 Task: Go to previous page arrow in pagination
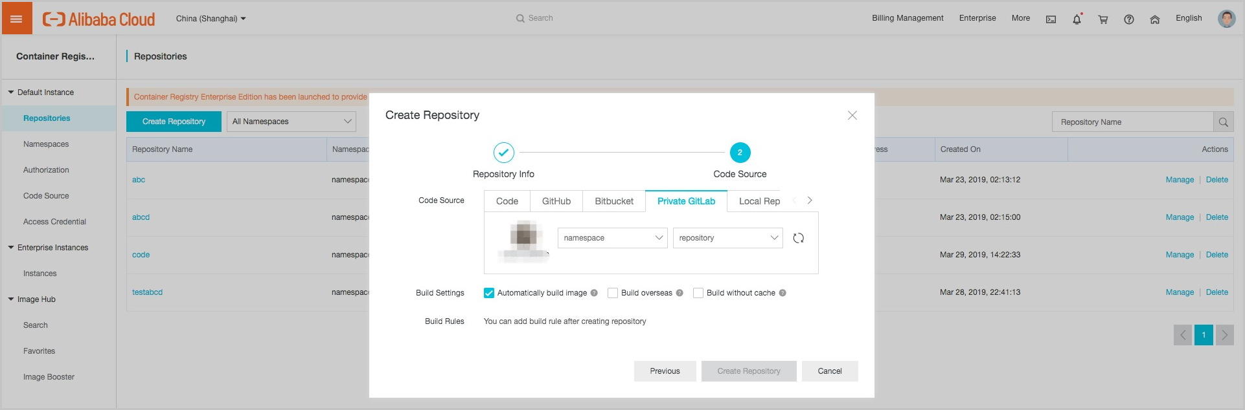pyautogui.click(x=1182, y=335)
